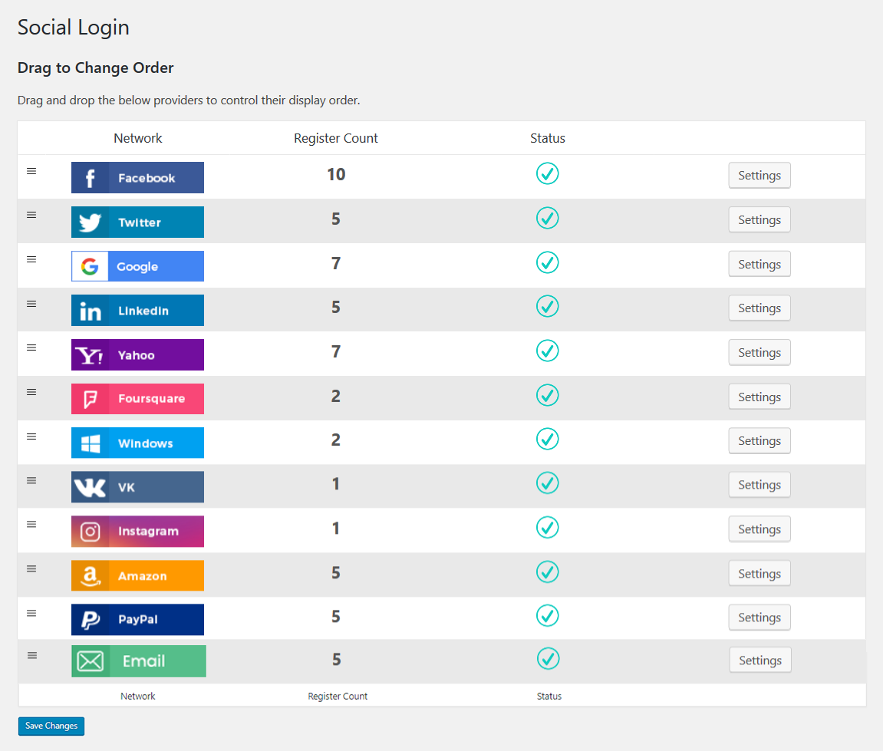Viewport: 883px width, 751px height.
Task: Open Settings for Amazon provider
Action: [x=759, y=574]
